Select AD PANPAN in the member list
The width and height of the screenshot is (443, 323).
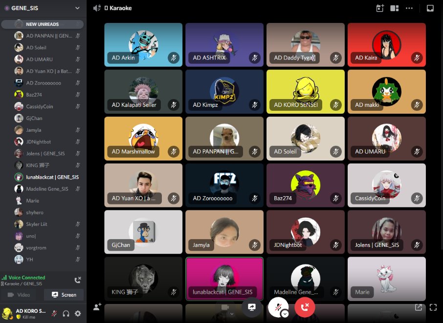pyautogui.click(x=47, y=36)
